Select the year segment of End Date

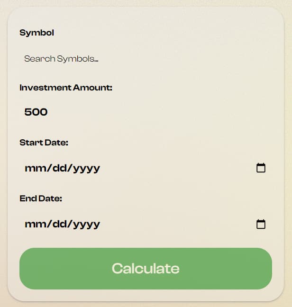pyautogui.click(x=86, y=224)
